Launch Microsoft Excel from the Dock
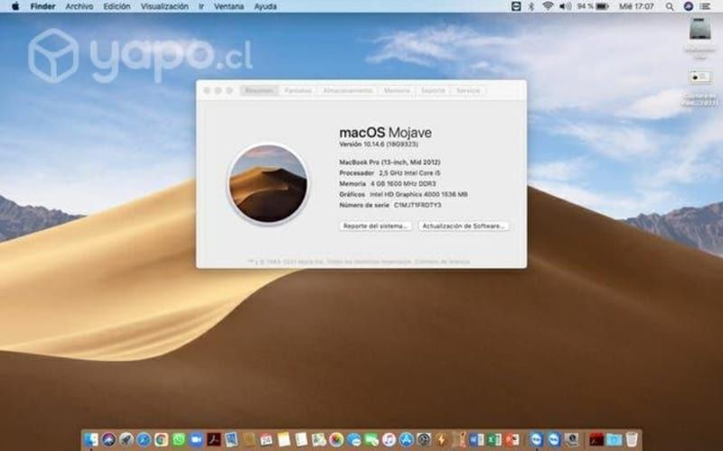 [x=493, y=439]
